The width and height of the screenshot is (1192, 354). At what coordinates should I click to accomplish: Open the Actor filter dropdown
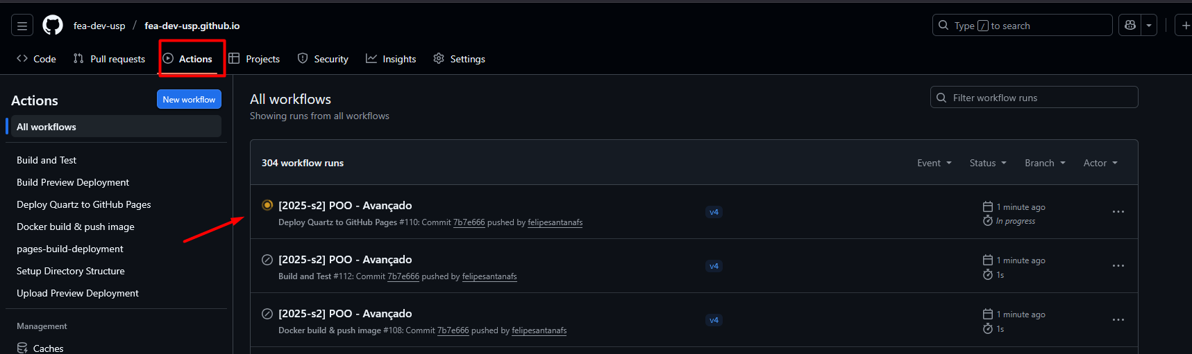click(x=1100, y=163)
